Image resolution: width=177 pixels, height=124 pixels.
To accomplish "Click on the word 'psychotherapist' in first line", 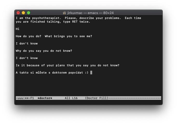I will (x=46, y=18).
